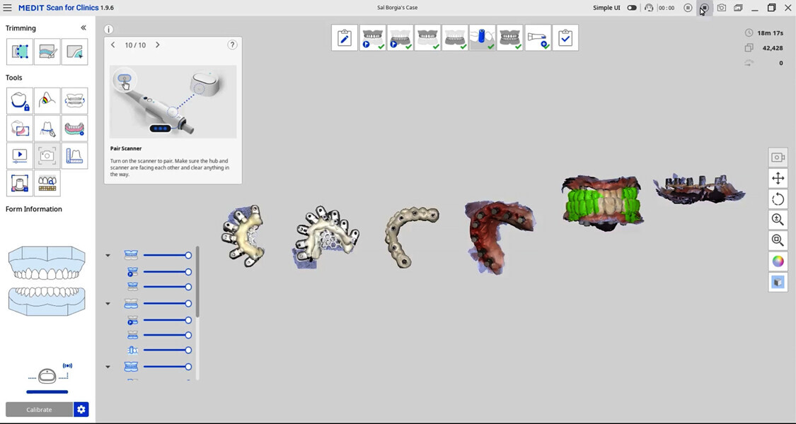Select the zoom in magnifier control

point(778,220)
